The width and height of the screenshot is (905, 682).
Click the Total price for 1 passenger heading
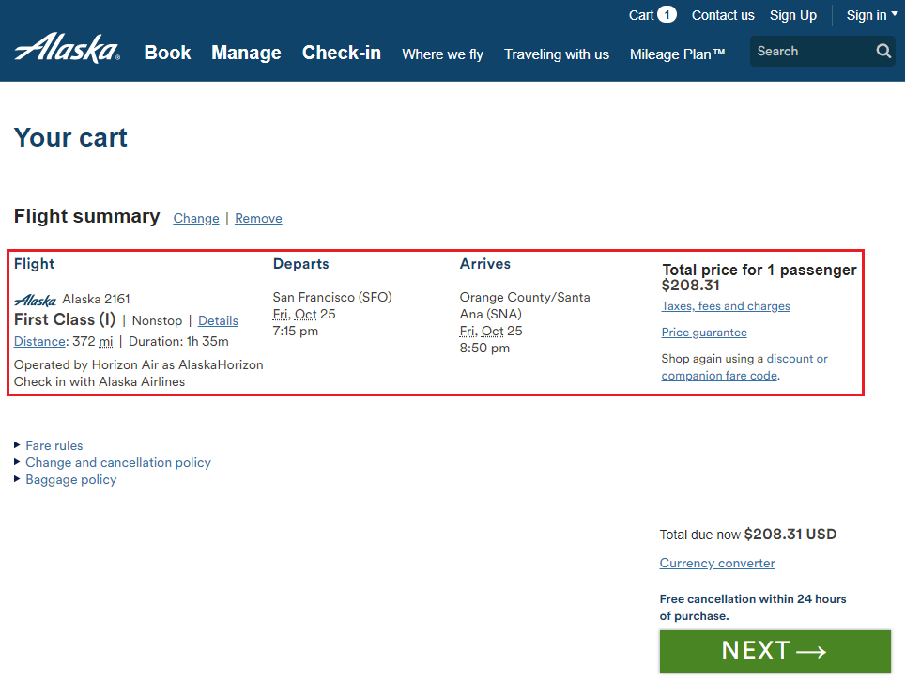pos(759,270)
